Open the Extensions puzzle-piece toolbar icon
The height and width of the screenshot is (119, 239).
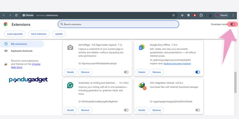point(201,15)
